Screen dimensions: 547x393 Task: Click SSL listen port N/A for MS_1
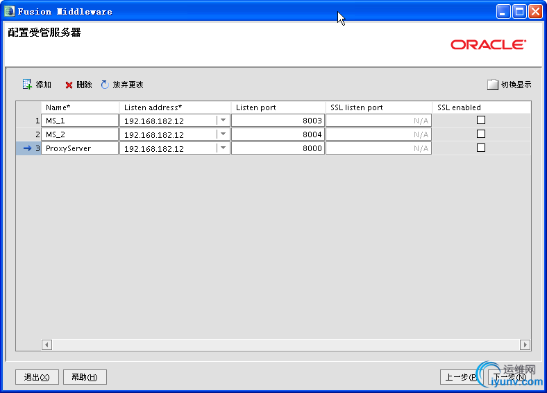tap(379, 121)
